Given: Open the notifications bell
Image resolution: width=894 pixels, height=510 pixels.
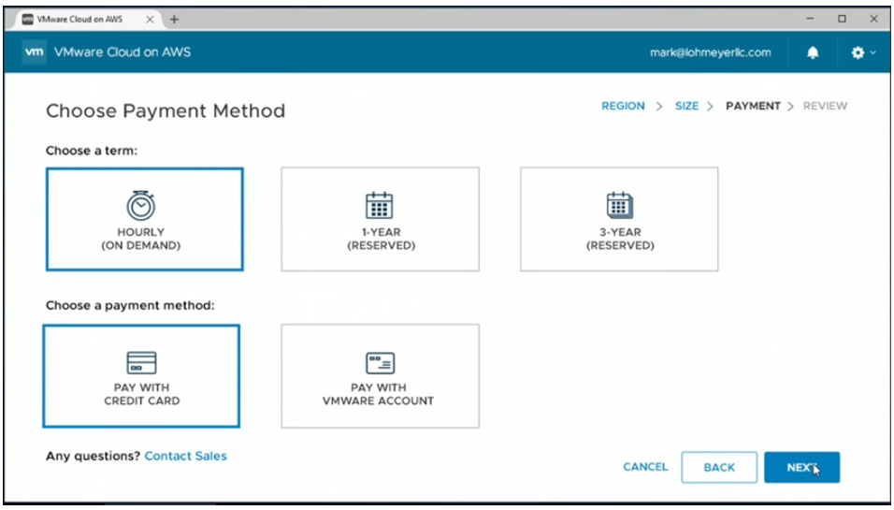Looking at the screenshot, I should pos(813,52).
